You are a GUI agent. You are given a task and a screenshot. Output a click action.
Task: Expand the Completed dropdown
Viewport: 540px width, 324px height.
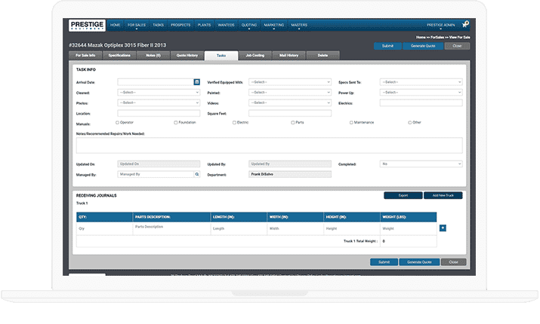click(x=421, y=164)
